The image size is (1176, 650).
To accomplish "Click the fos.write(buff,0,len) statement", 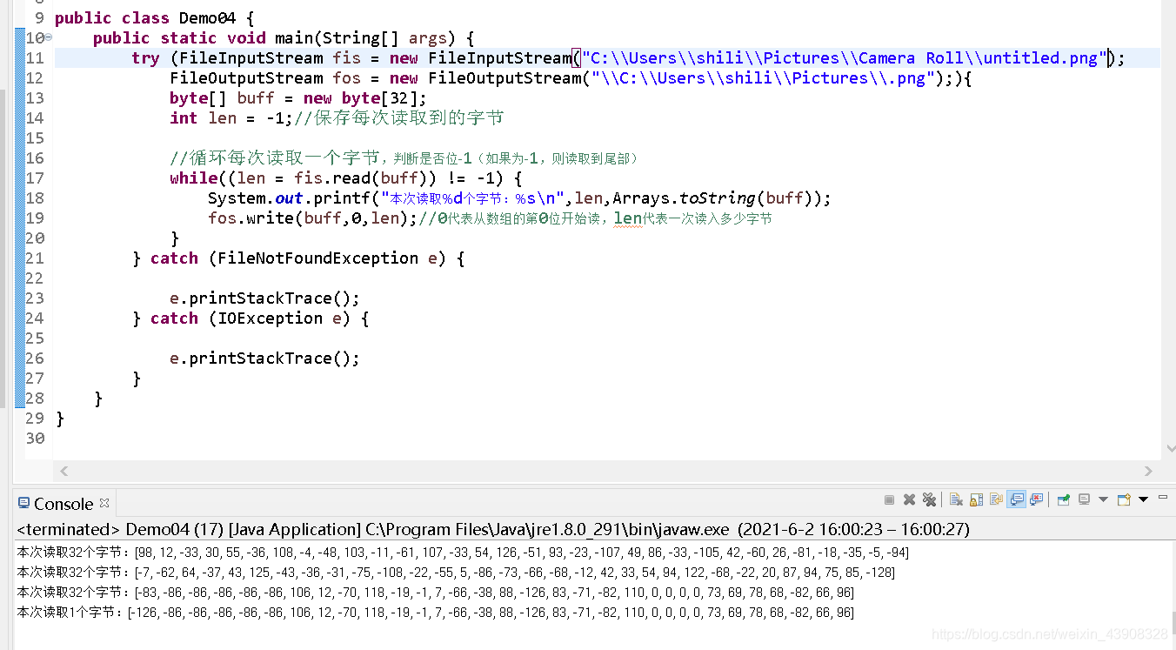I will click(313, 218).
